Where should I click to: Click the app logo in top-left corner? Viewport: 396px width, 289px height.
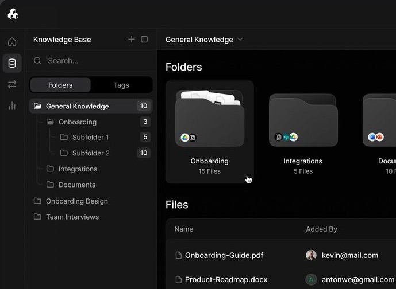(13, 14)
